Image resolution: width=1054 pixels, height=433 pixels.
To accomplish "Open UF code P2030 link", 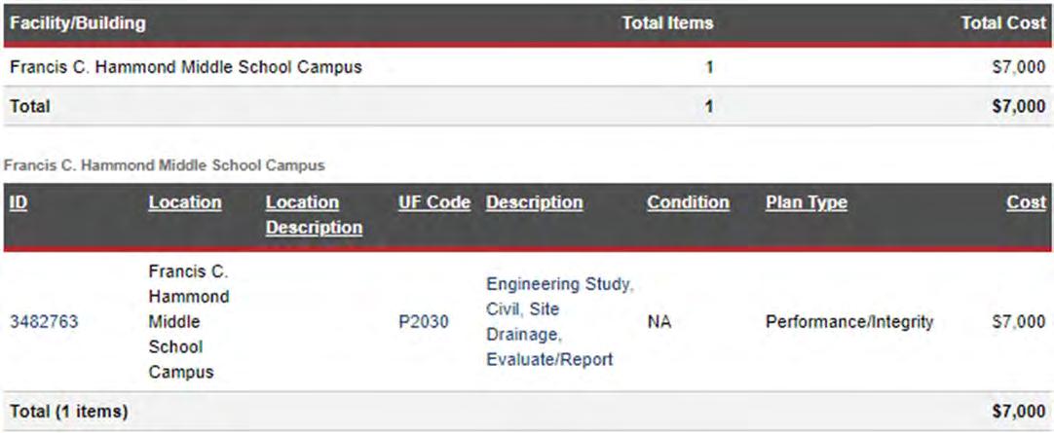I will click(x=424, y=322).
